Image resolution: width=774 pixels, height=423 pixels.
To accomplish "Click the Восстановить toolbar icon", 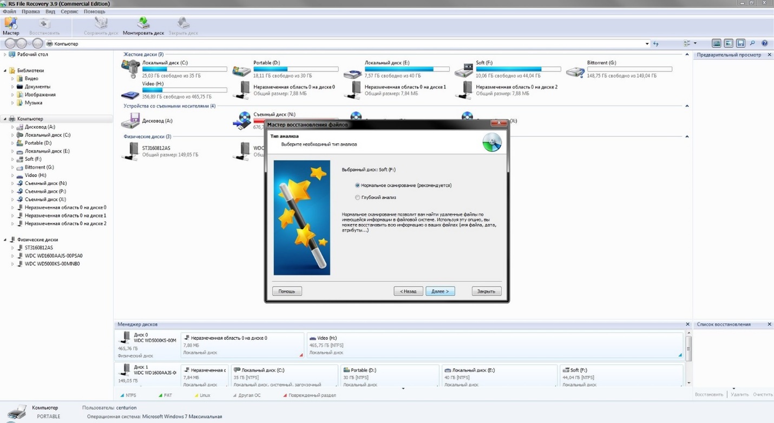I will pos(45,26).
